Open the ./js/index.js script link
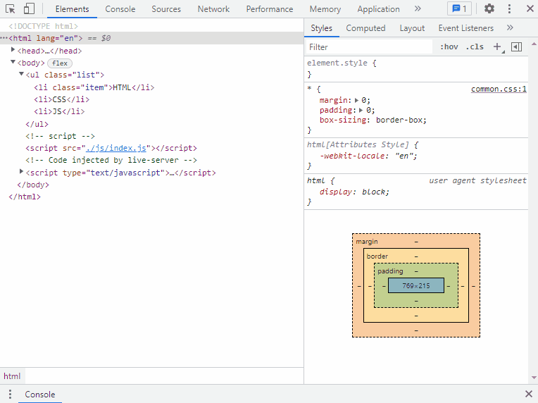538x403 pixels. click(x=116, y=148)
